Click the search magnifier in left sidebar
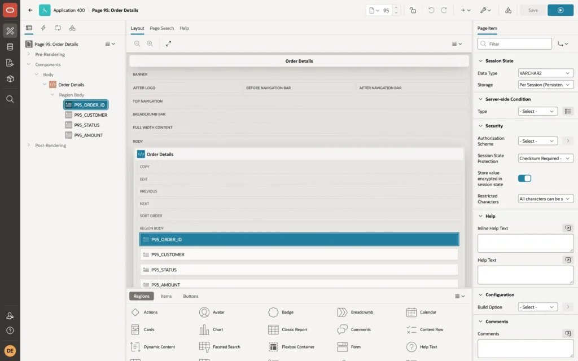Image resolution: width=578 pixels, height=361 pixels. [10, 99]
